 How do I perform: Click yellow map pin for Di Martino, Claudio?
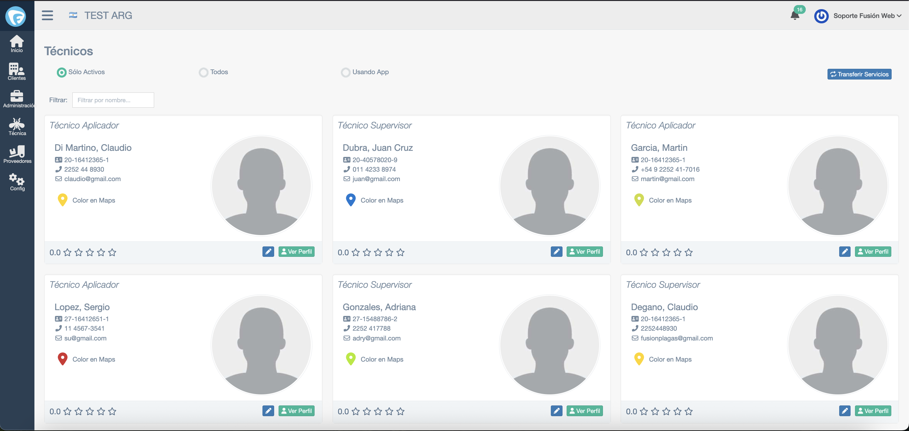(63, 200)
